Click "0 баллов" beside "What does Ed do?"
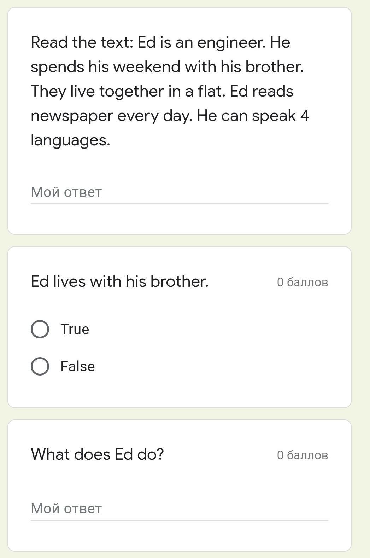This screenshot has width=370, height=558. (302, 455)
